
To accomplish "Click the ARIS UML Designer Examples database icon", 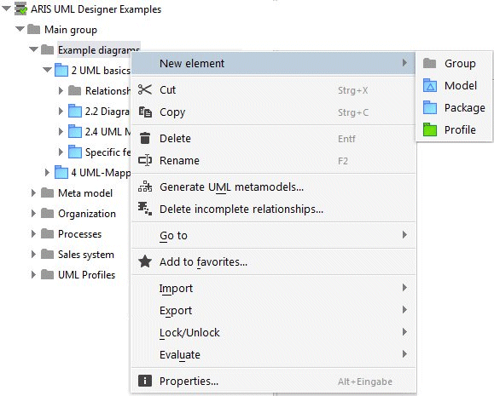I will click(x=20, y=9).
